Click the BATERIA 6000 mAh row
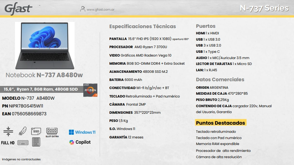This screenshot has height=165, width=294. 126,80
